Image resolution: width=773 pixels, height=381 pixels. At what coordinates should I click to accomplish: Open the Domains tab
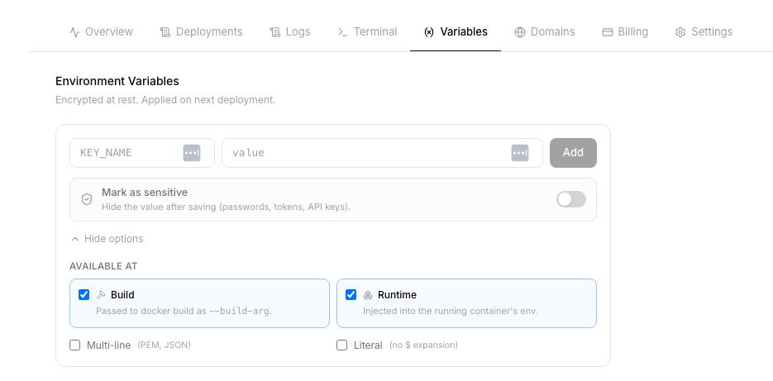coord(545,32)
